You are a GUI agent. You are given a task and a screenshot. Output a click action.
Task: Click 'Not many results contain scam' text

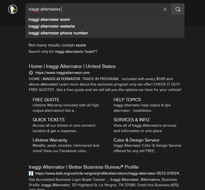tap(57, 45)
